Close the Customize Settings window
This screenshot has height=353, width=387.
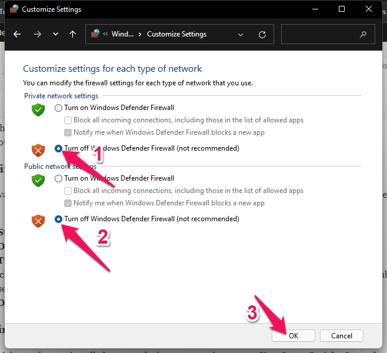click(x=369, y=9)
